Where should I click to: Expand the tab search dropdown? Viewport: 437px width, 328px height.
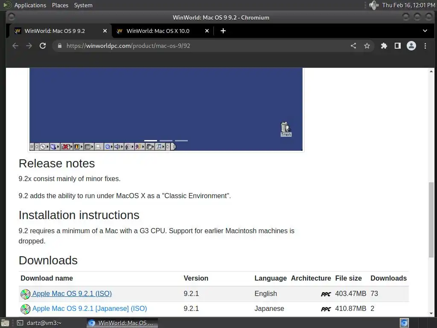[x=425, y=31]
